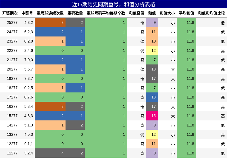Click period cell 12277

[x=12, y=144]
